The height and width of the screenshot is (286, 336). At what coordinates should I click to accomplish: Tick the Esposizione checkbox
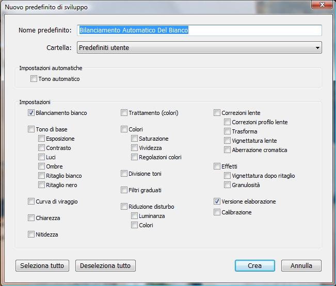click(x=41, y=139)
